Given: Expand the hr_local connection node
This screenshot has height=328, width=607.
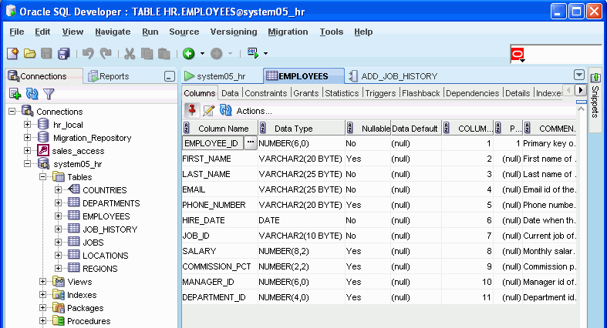Looking at the screenshot, I should pos(28,125).
